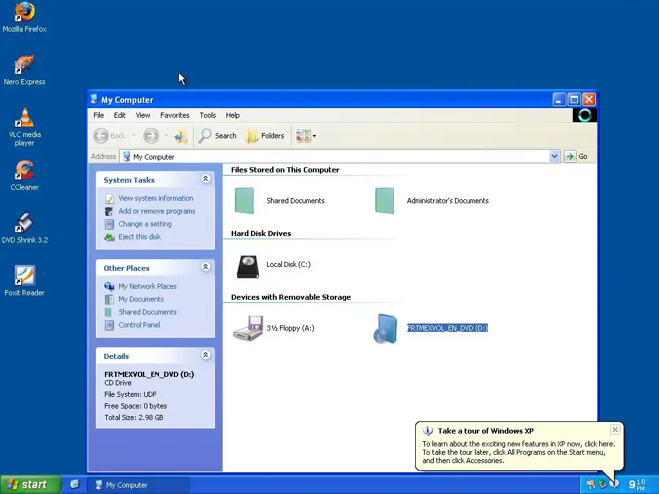Click the first system tray icon
Viewport: 659px width, 494px height.
[x=591, y=484]
